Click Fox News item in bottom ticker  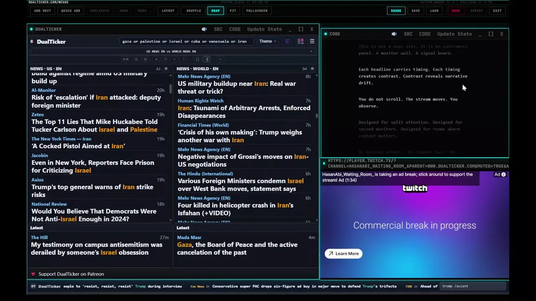[x=293, y=286]
